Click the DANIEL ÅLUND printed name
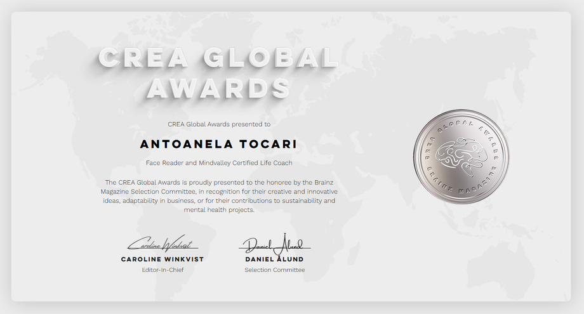 274,259
